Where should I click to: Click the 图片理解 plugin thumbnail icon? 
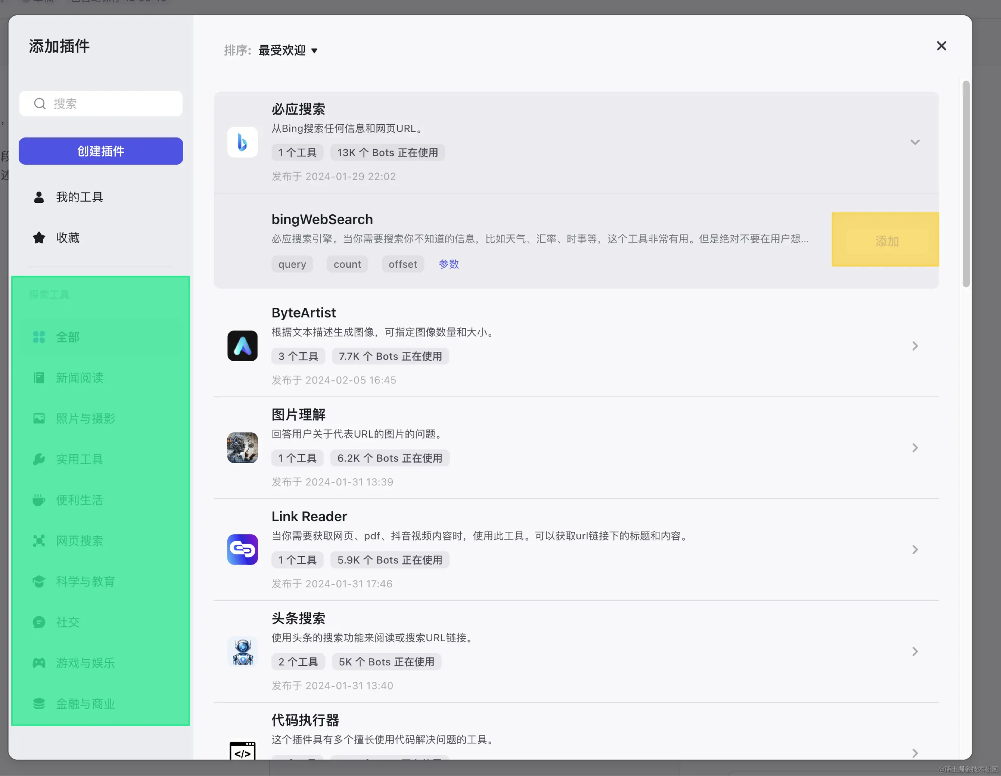242,448
